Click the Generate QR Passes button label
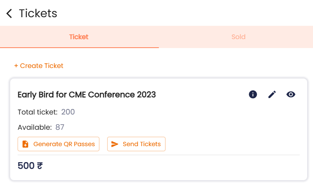The width and height of the screenshot is (313, 186). tap(64, 144)
